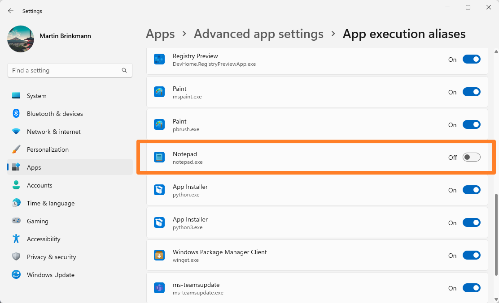Viewport: 499px width, 303px height.
Task: Click the search magnifier icon in sidebar
Action: (124, 70)
